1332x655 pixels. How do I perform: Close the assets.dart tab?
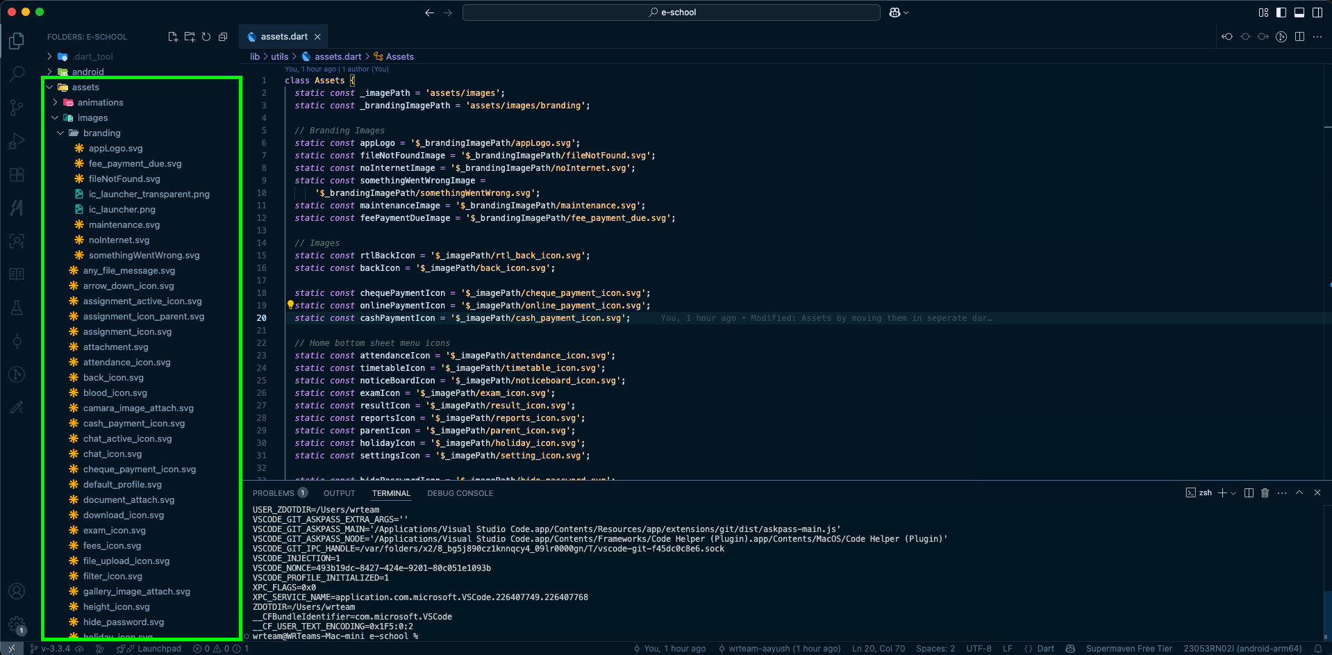(317, 37)
